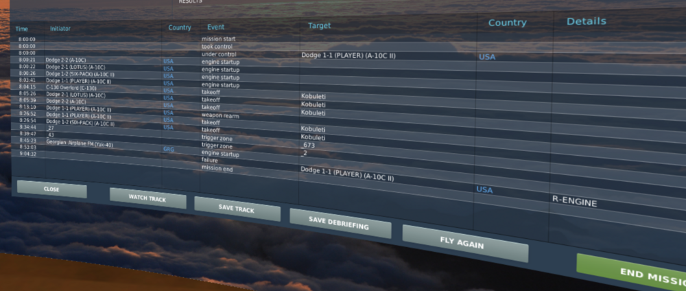
Task: Sort by the Time column header
Action: (21, 29)
